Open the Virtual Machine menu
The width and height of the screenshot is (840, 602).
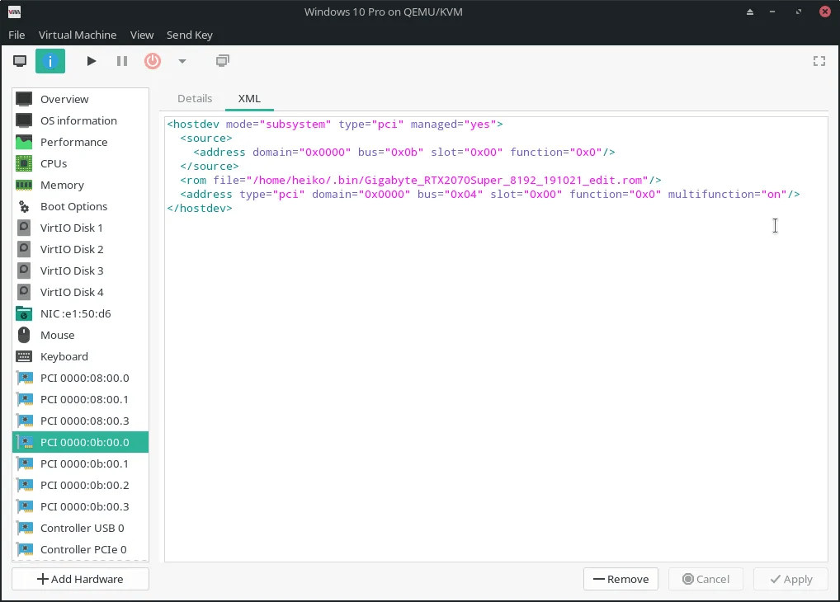coord(78,35)
